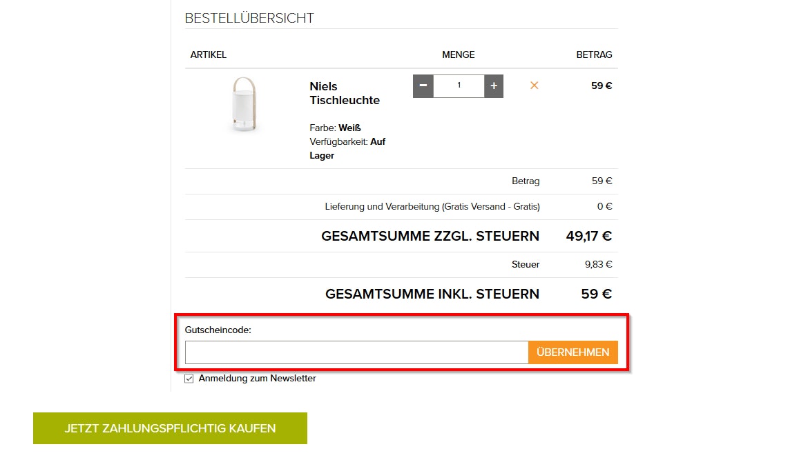Click the 'Auf Lager' availability text

tap(347, 148)
